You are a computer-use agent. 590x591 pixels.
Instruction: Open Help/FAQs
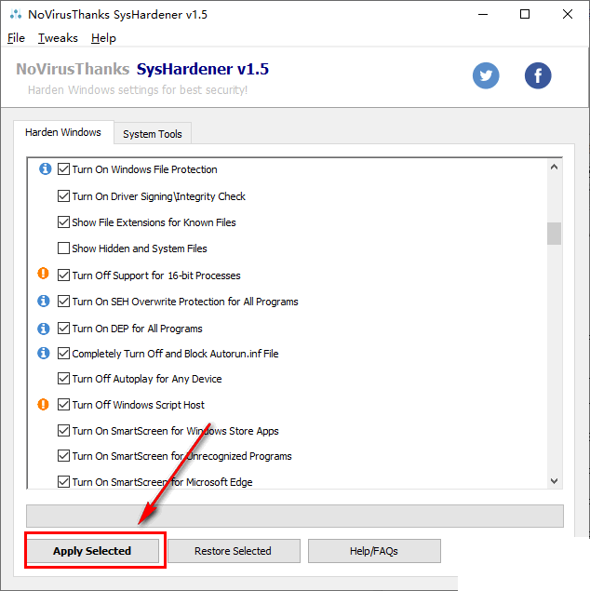[374, 551]
